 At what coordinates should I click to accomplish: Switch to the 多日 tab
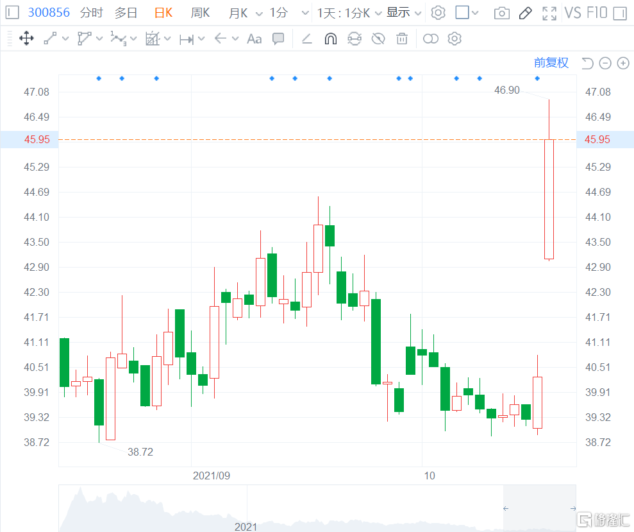coord(126,13)
